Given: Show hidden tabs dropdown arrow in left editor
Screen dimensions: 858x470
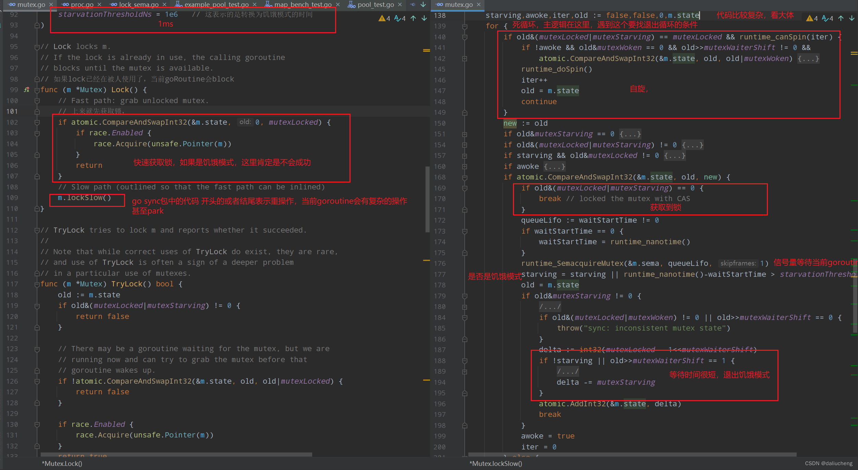Looking at the screenshot, I should click(423, 4).
